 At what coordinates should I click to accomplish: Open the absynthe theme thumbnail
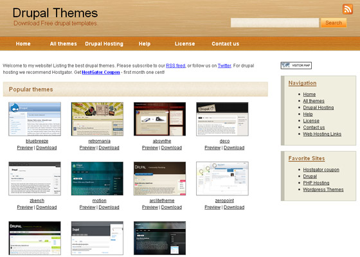click(x=160, y=119)
